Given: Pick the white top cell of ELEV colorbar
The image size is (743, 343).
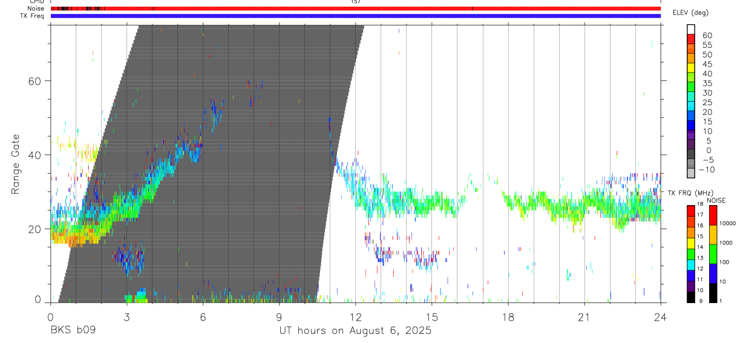Looking at the screenshot, I should 691,29.
